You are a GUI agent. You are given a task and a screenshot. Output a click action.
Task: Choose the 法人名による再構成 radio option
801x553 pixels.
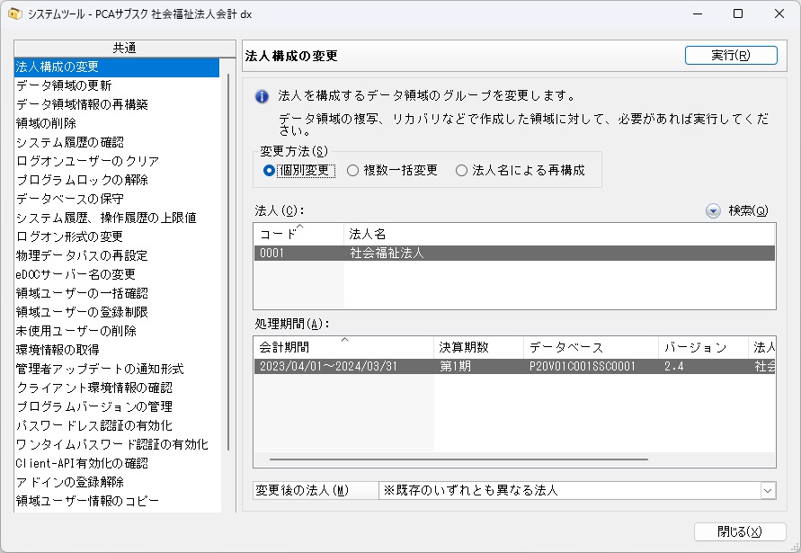(x=462, y=170)
